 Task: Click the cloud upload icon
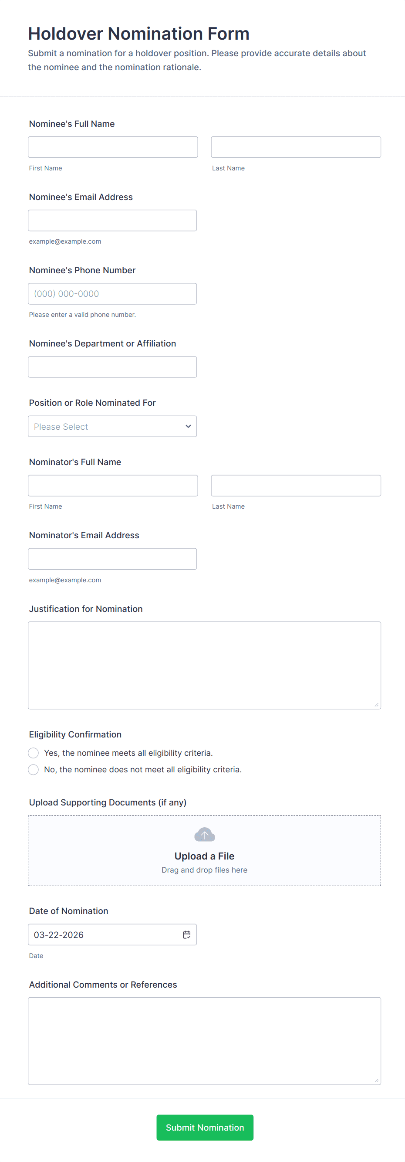[x=205, y=835]
